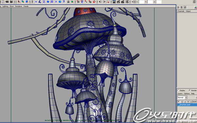Open the Layers menu in the layer editor
This screenshot has height=123, width=197.
click(x=180, y=93)
